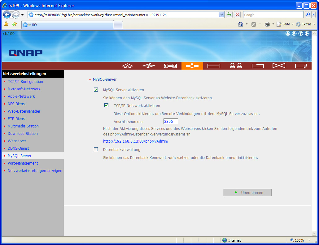Select 'Webserver' in the network settings sidebar
The image size is (319, 245).
click(17, 141)
